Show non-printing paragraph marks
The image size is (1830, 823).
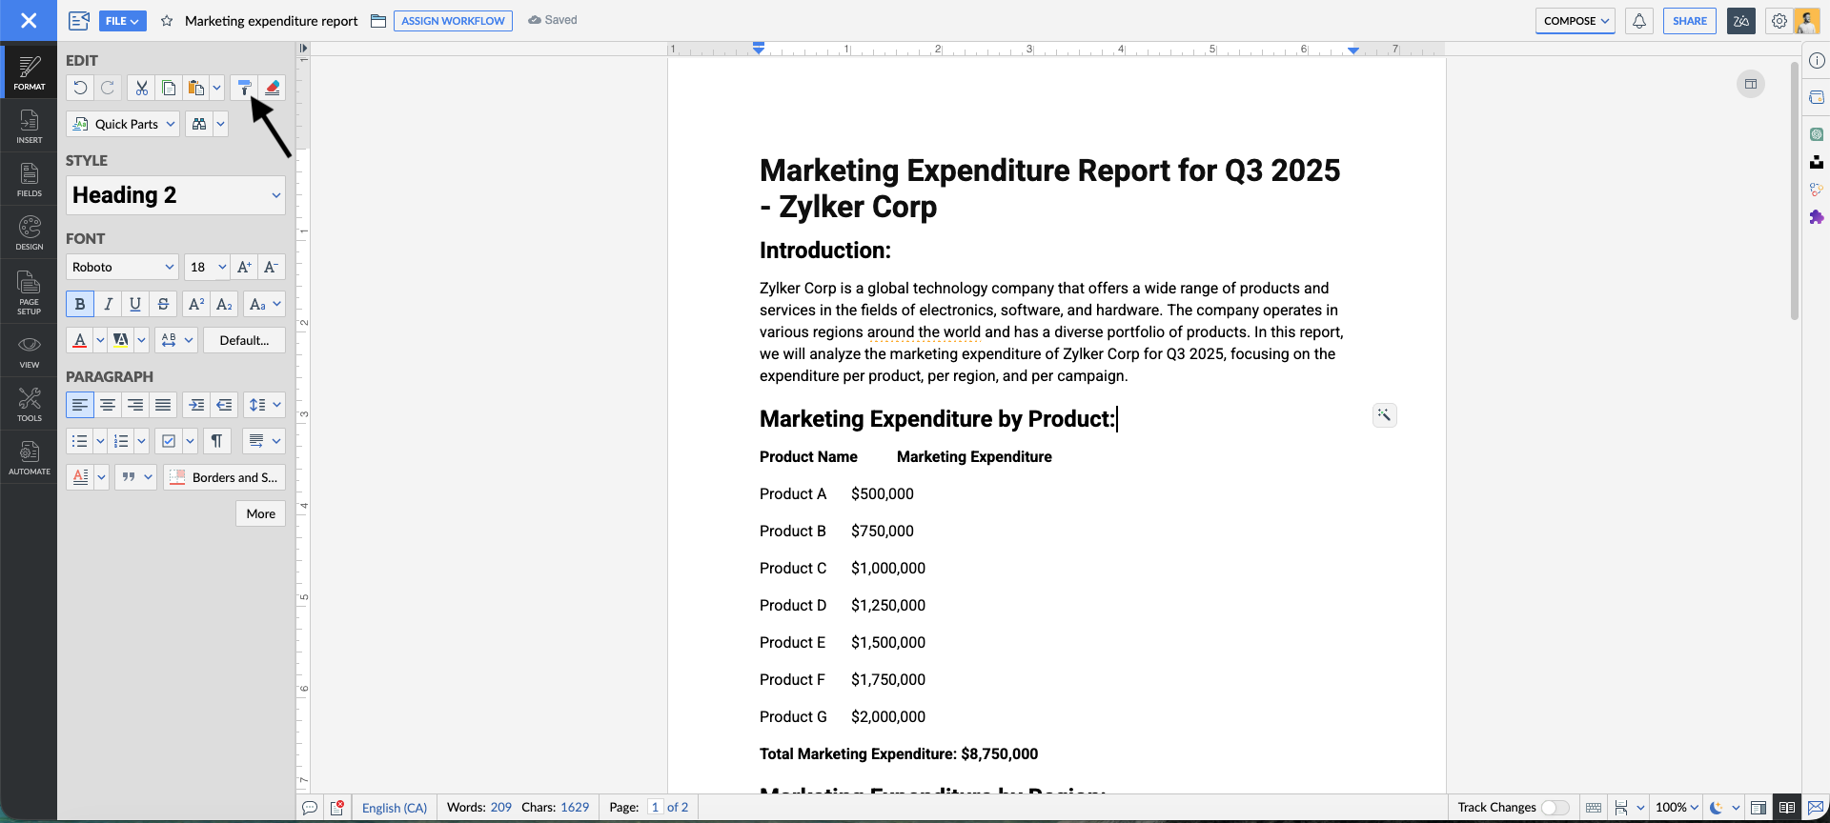click(x=216, y=441)
